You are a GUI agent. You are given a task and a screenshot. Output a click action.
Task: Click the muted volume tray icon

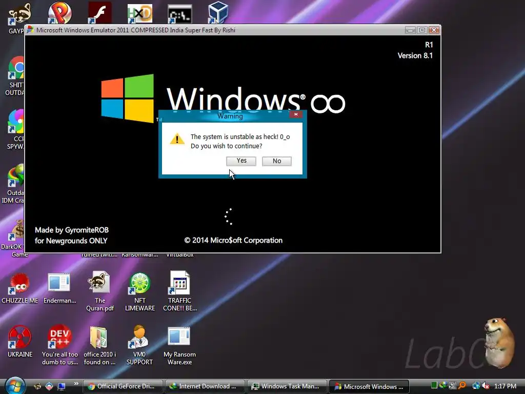pyautogui.click(x=485, y=386)
